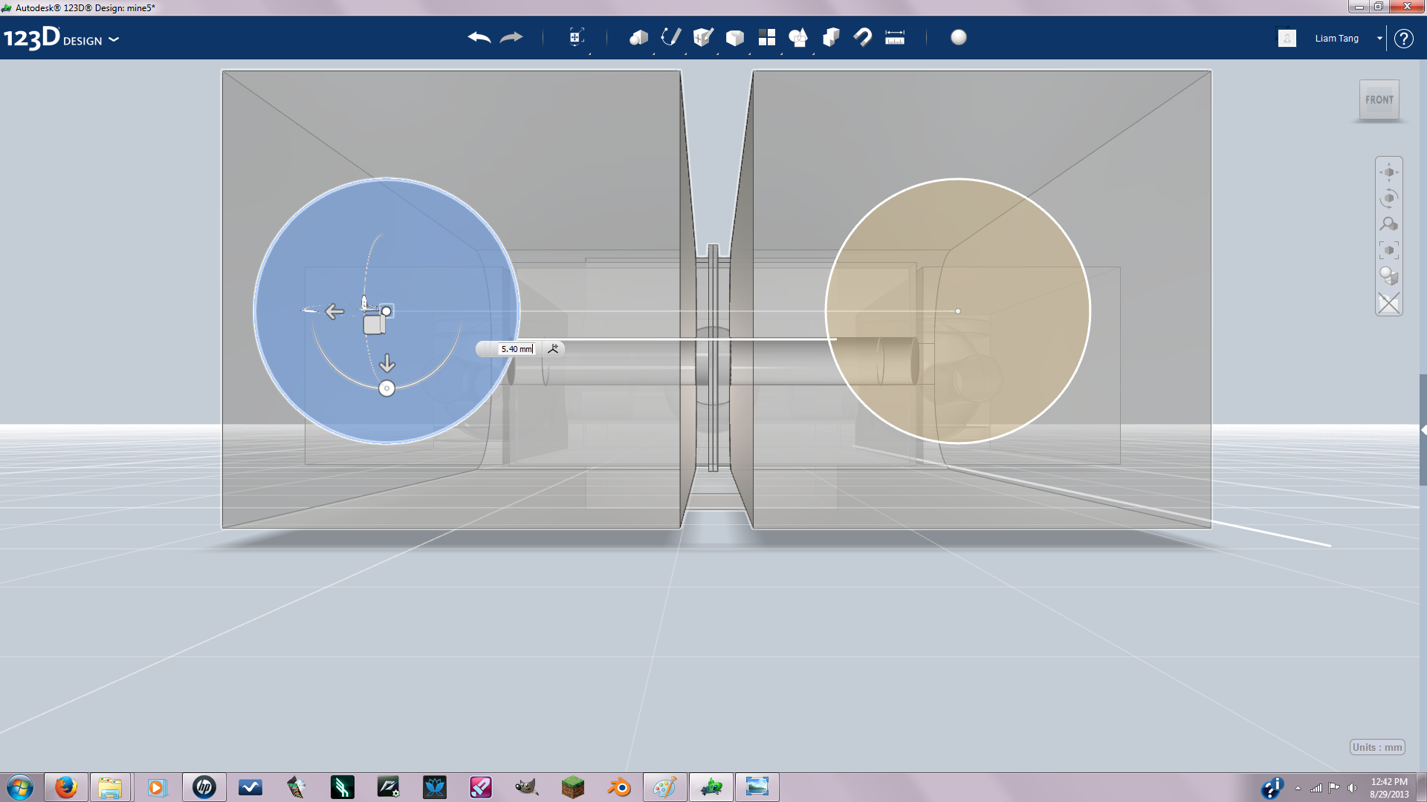The width and height of the screenshot is (1427, 802).
Task: Launch Blender from the taskbar
Action: pyautogui.click(x=619, y=787)
